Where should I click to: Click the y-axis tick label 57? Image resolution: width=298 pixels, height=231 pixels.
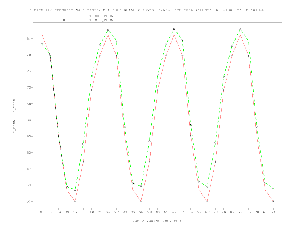(29, 169)
